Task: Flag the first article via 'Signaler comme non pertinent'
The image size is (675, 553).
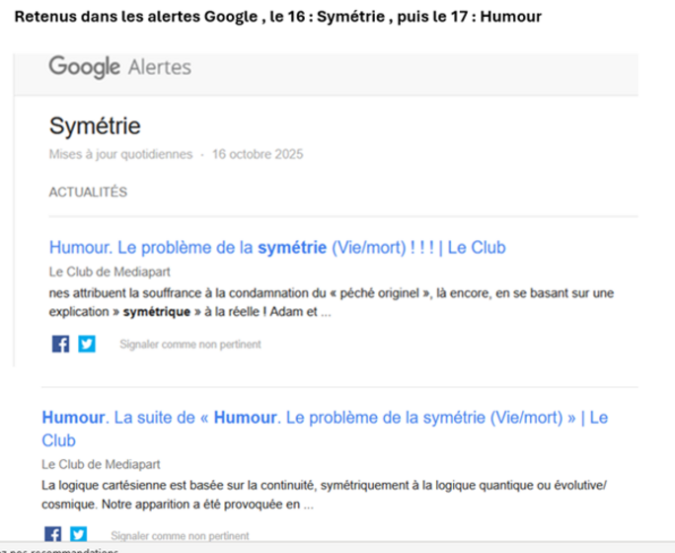Action: [x=190, y=345]
